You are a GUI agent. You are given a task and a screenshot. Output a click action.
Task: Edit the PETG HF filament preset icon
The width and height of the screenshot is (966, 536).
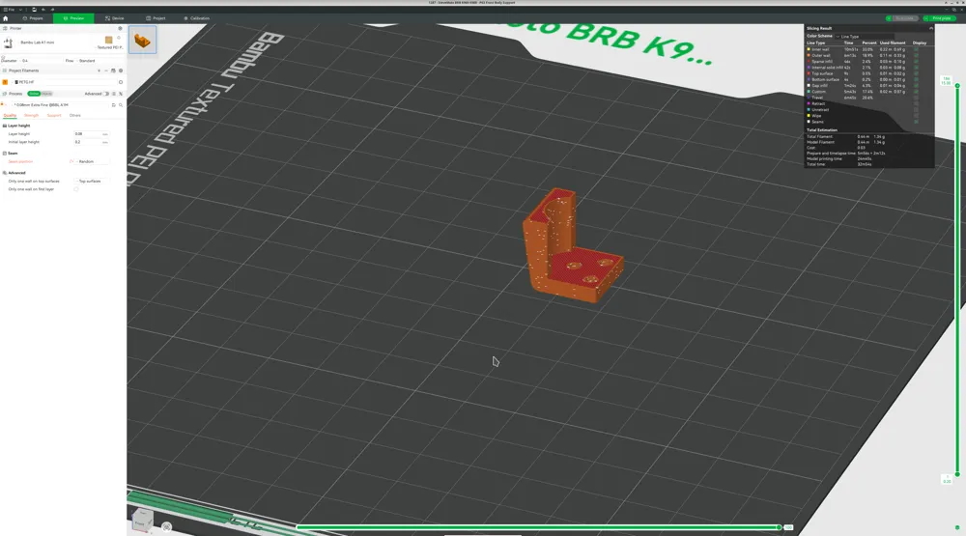pos(121,82)
